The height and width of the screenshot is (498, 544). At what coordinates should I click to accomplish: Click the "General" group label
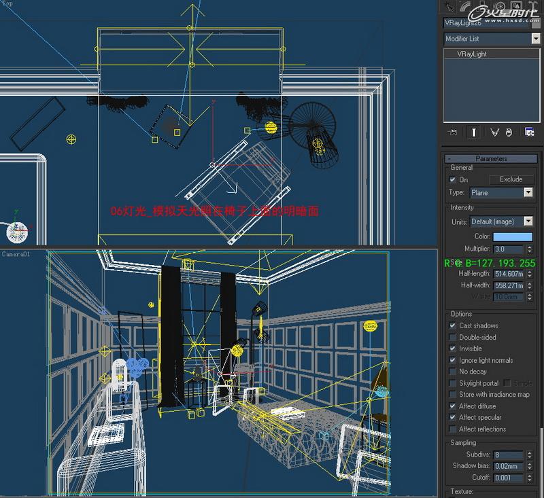pyautogui.click(x=461, y=167)
